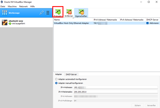This screenshot has width=160, height=108.
Task: Open the Netzwerk menu
Action: (x=23, y=6)
